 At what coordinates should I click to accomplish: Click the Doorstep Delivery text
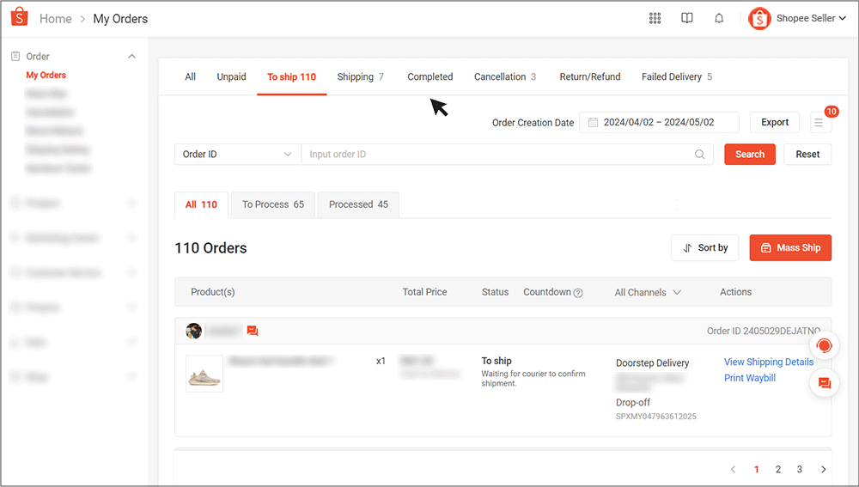(x=652, y=362)
